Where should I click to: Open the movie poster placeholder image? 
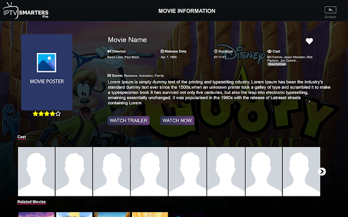click(x=47, y=72)
